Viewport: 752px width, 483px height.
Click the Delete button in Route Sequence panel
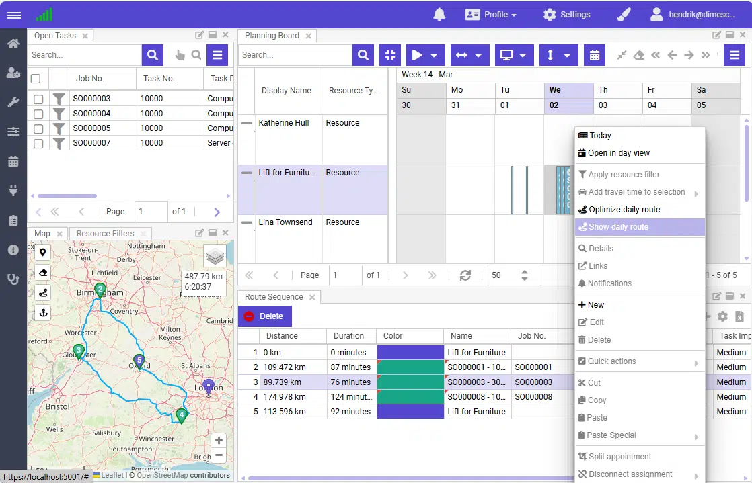click(x=264, y=316)
